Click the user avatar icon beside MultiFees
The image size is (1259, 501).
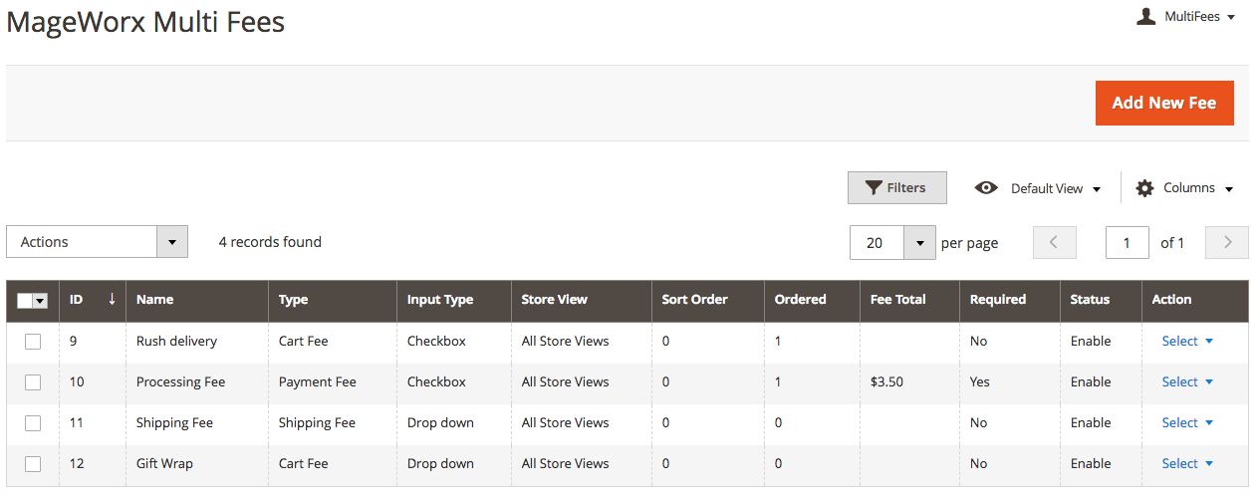1145,16
